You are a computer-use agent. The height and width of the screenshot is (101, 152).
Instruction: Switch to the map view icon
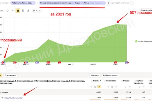click(28, 11)
